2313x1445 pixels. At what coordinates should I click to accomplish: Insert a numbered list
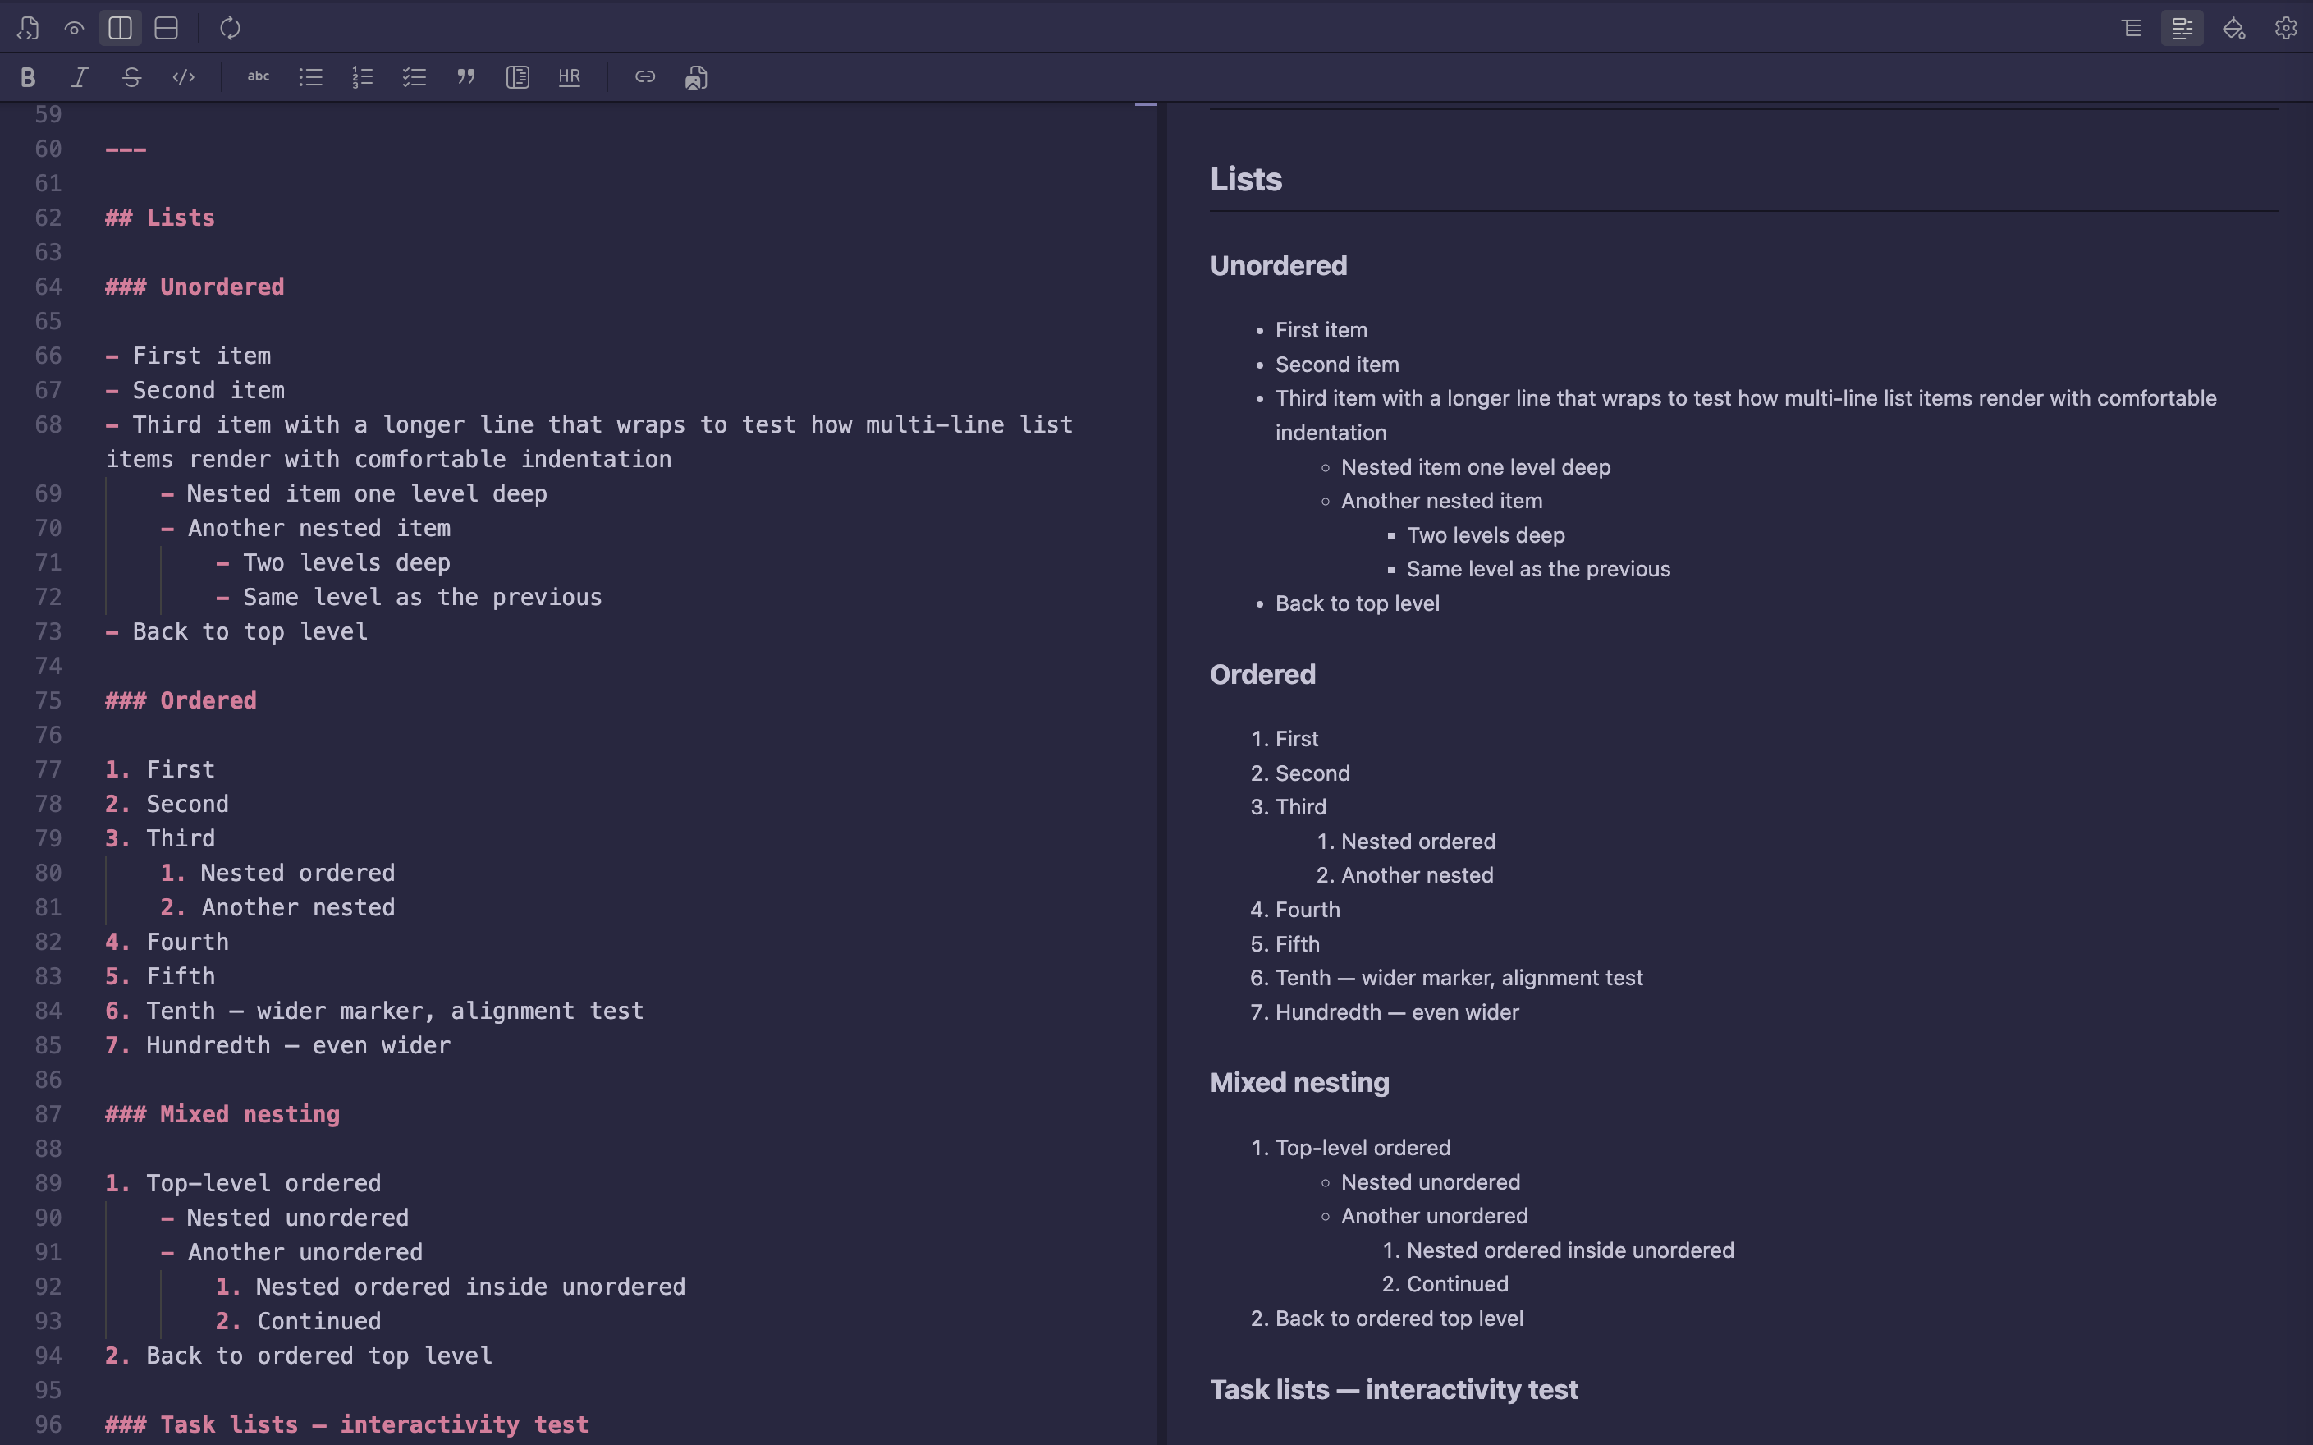(362, 77)
